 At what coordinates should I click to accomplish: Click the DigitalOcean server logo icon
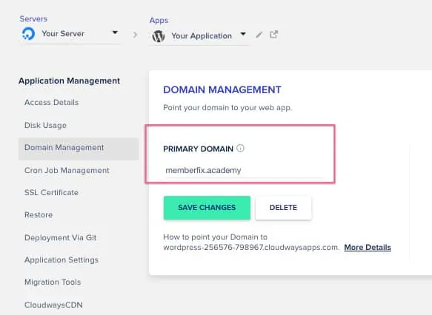pos(28,34)
